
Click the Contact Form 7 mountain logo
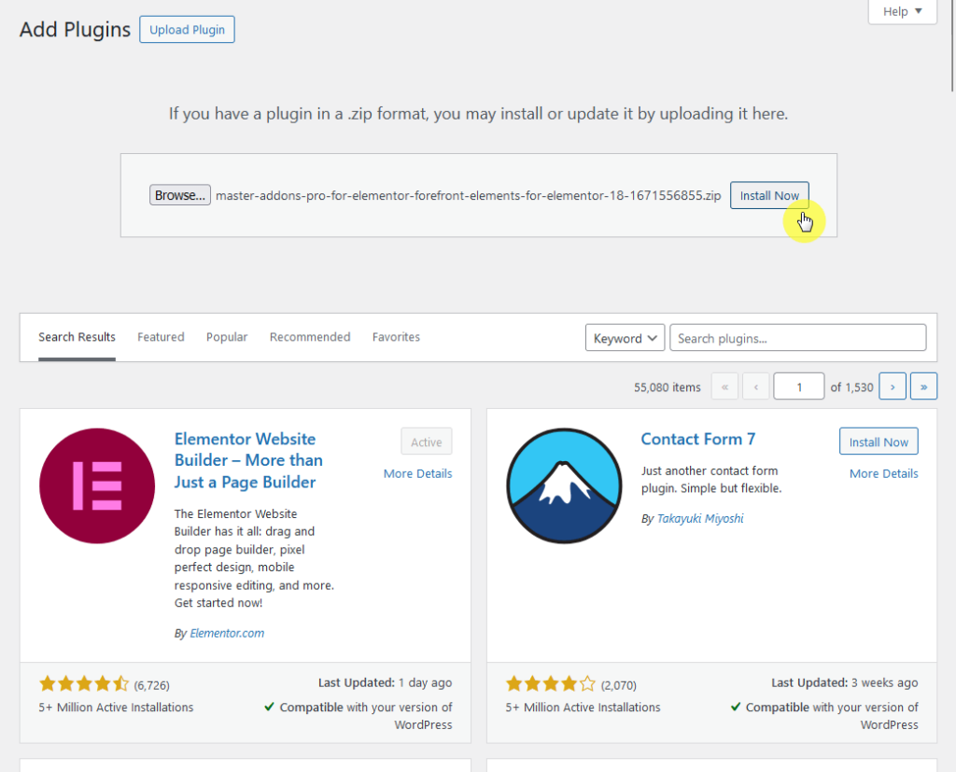(564, 486)
